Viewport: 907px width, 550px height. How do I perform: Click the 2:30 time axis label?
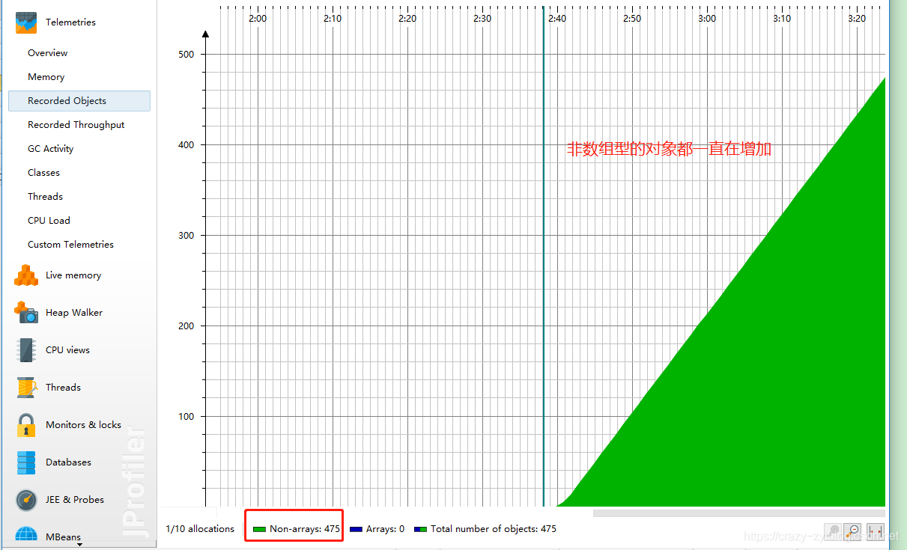[x=482, y=19]
